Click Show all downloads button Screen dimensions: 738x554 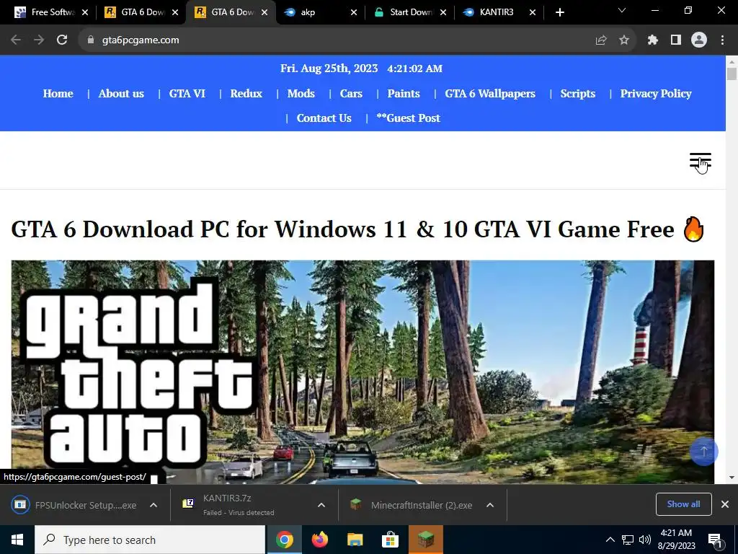[x=683, y=504]
